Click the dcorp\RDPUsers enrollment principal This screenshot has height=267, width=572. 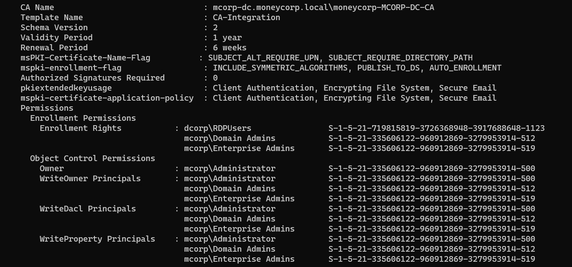218,128
